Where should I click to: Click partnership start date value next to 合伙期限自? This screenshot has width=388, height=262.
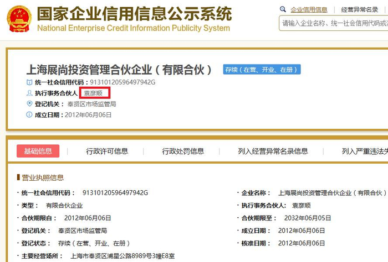(88, 218)
